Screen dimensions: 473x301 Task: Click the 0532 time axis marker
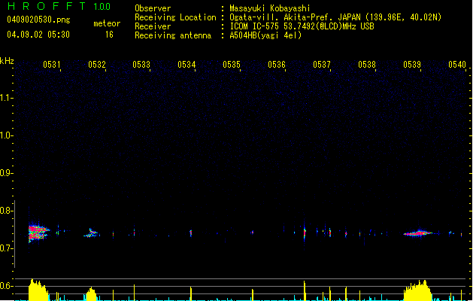(x=97, y=65)
